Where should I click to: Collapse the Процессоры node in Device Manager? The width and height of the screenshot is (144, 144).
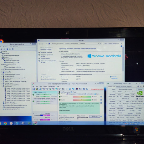tap(2, 87)
